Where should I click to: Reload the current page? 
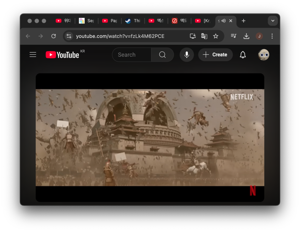click(x=54, y=36)
